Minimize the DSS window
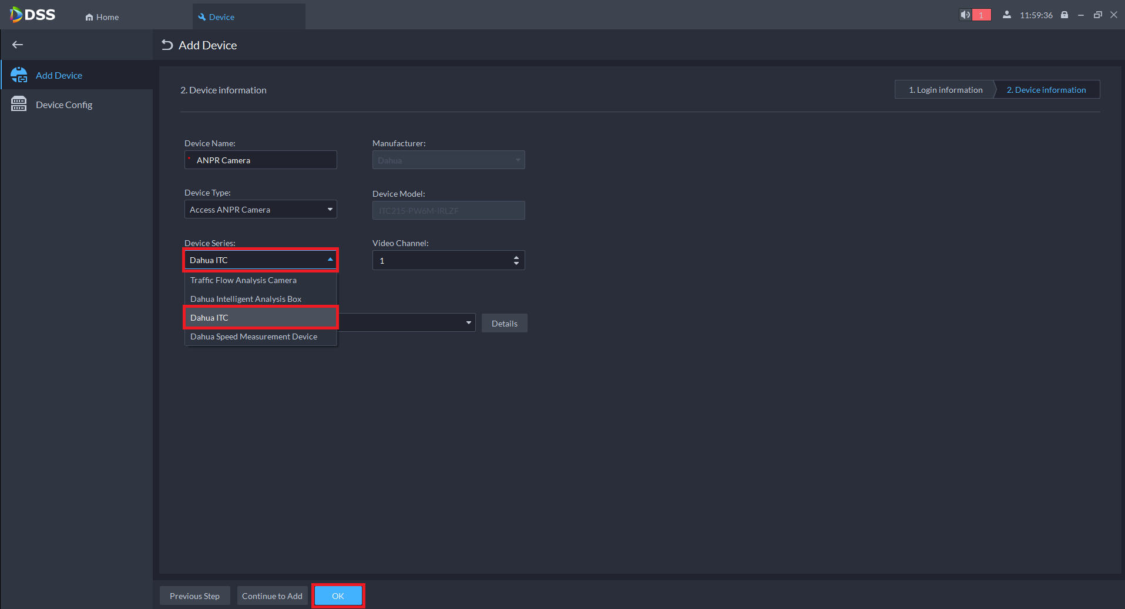Viewport: 1125px width, 609px height. tap(1081, 15)
